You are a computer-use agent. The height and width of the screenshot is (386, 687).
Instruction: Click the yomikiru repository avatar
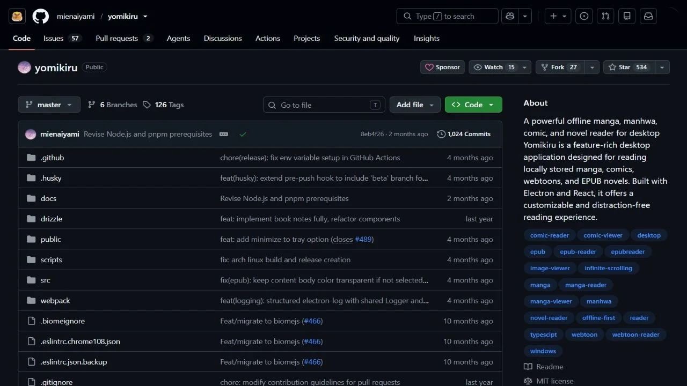(24, 67)
